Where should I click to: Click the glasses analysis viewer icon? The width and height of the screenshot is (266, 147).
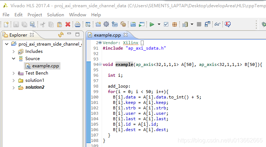coord(217,24)
